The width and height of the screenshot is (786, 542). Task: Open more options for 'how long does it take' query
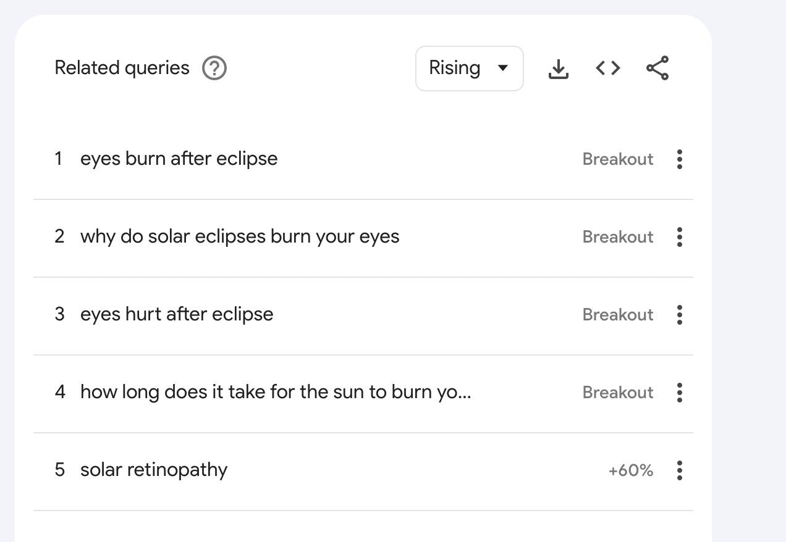coord(680,393)
